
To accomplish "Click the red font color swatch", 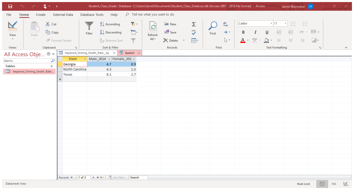I will pyautogui.click(x=243, y=40).
